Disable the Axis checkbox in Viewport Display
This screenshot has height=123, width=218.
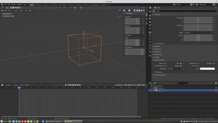tap(181, 63)
